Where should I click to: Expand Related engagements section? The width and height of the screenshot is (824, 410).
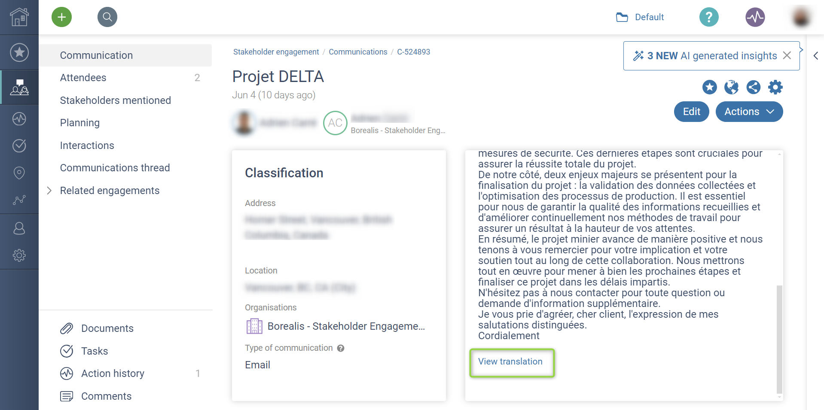pyautogui.click(x=49, y=191)
